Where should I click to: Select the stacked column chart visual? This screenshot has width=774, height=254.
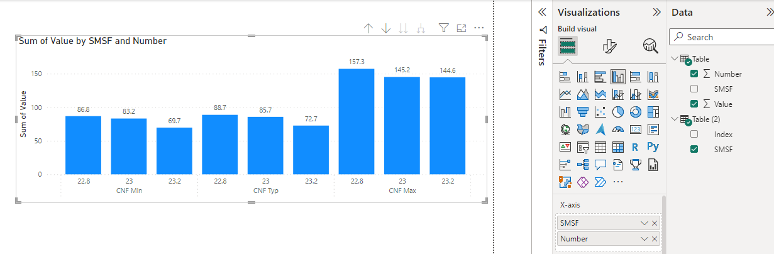click(x=582, y=77)
